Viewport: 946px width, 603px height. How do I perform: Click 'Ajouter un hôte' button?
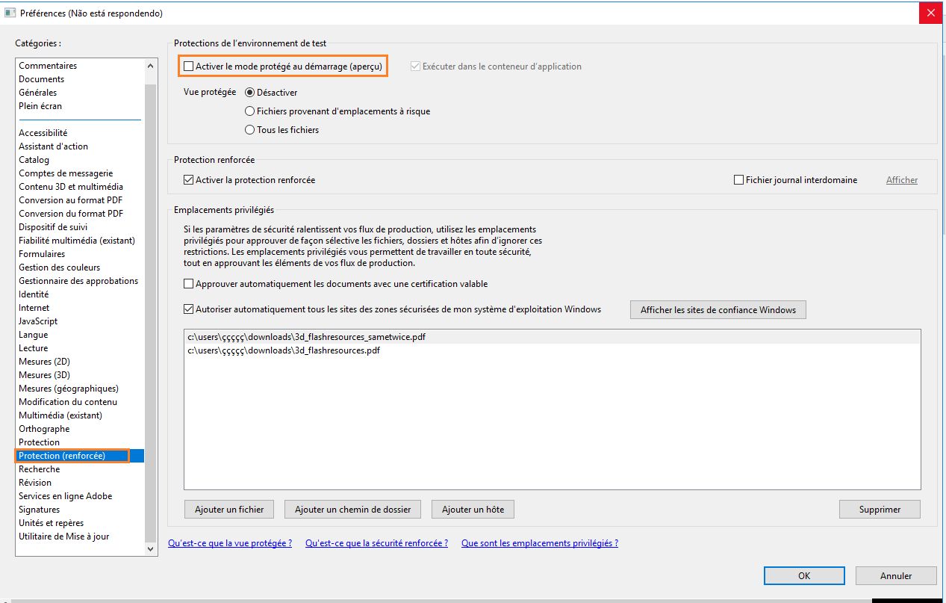click(x=473, y=510)
